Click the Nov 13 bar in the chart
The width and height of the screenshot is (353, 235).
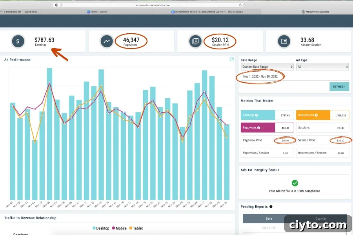click(101, 135)
